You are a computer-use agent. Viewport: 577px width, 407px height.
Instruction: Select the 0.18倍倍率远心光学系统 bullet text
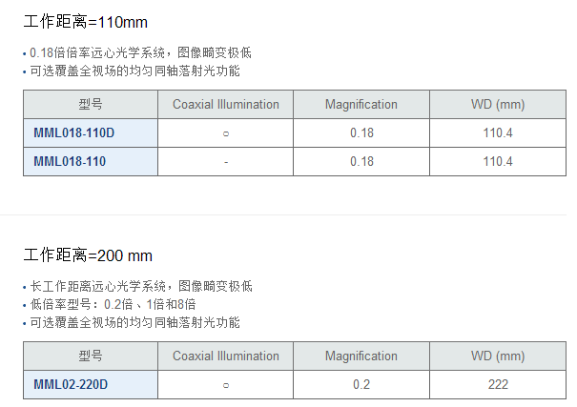[x=140, y=53]
